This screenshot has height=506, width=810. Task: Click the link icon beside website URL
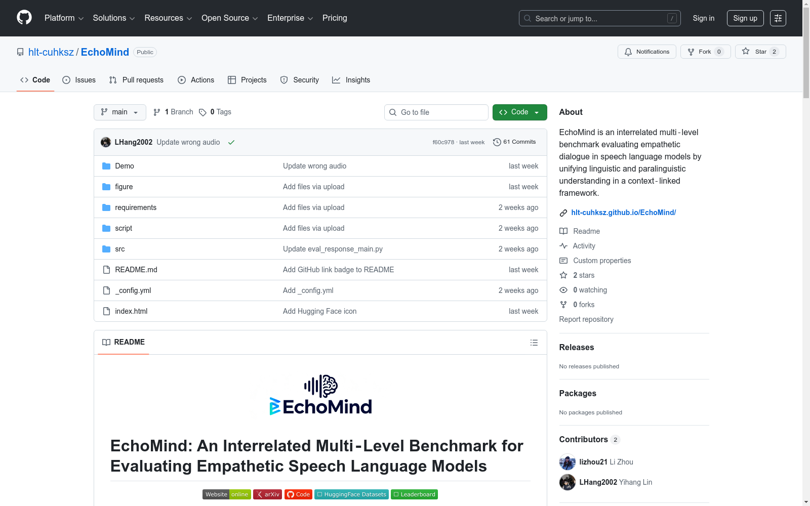pyautogui.click(x=563, y=213)
